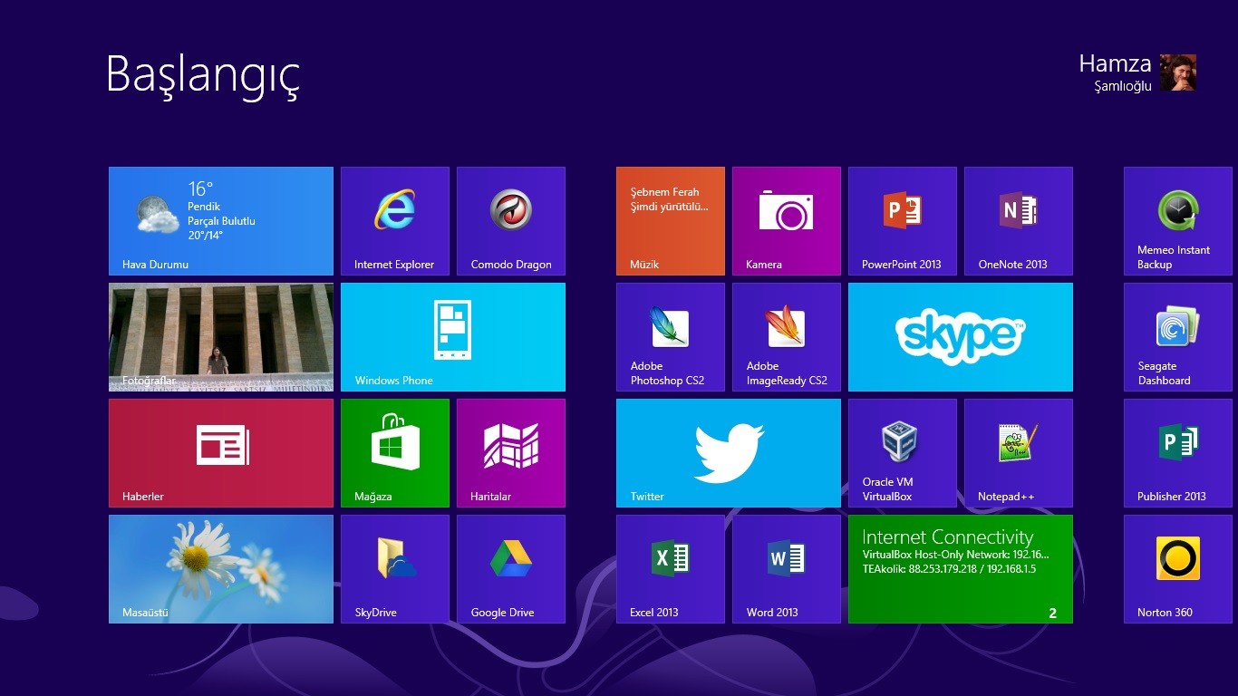Open OneNote 2013 tile
1238x696 pixels.
(1019, 221)
